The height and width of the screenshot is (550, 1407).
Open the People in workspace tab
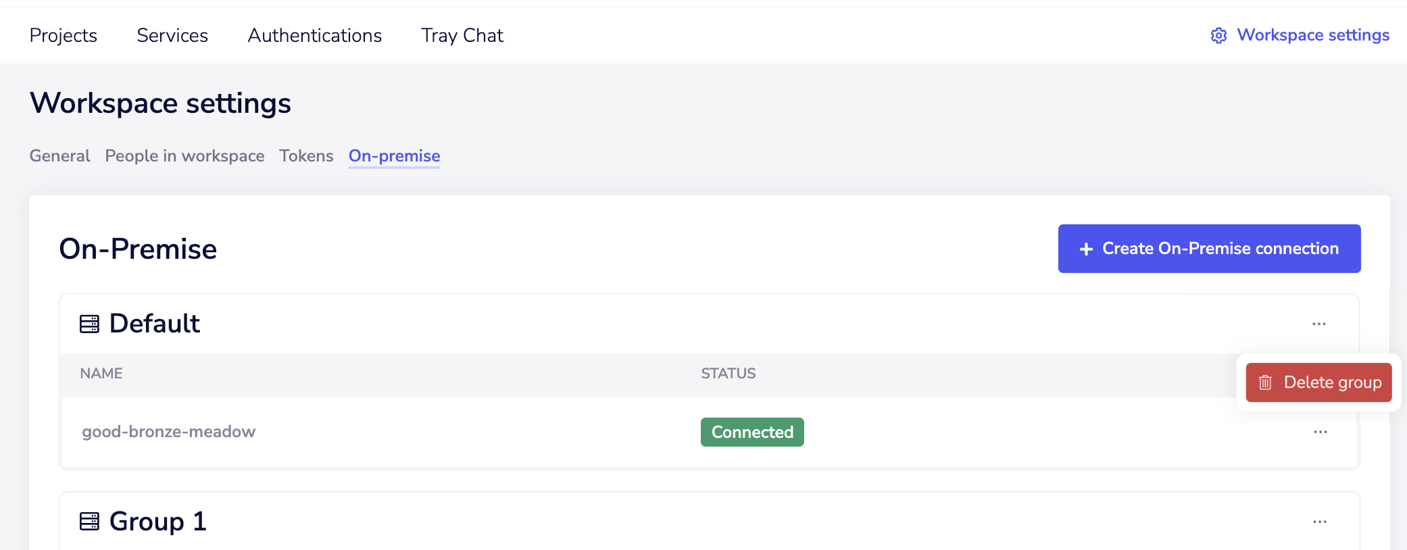click(x=184, y=156)
